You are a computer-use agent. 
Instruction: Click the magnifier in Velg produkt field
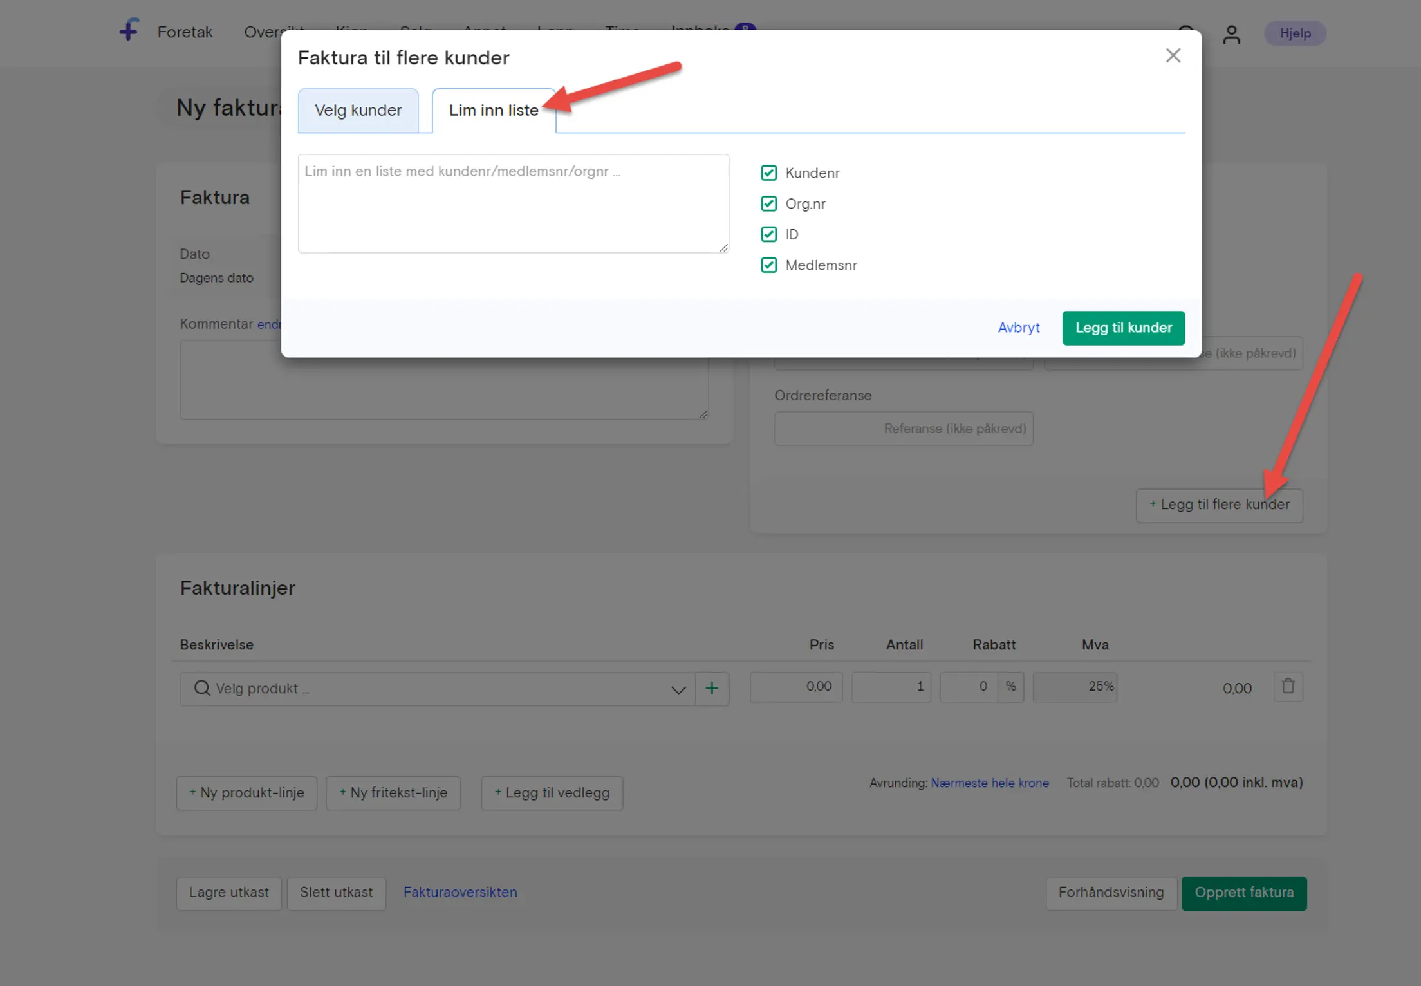202,688
